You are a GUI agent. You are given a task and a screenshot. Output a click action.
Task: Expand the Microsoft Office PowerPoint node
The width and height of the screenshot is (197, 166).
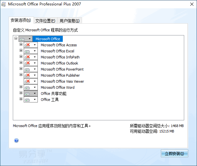click(21, 69)
